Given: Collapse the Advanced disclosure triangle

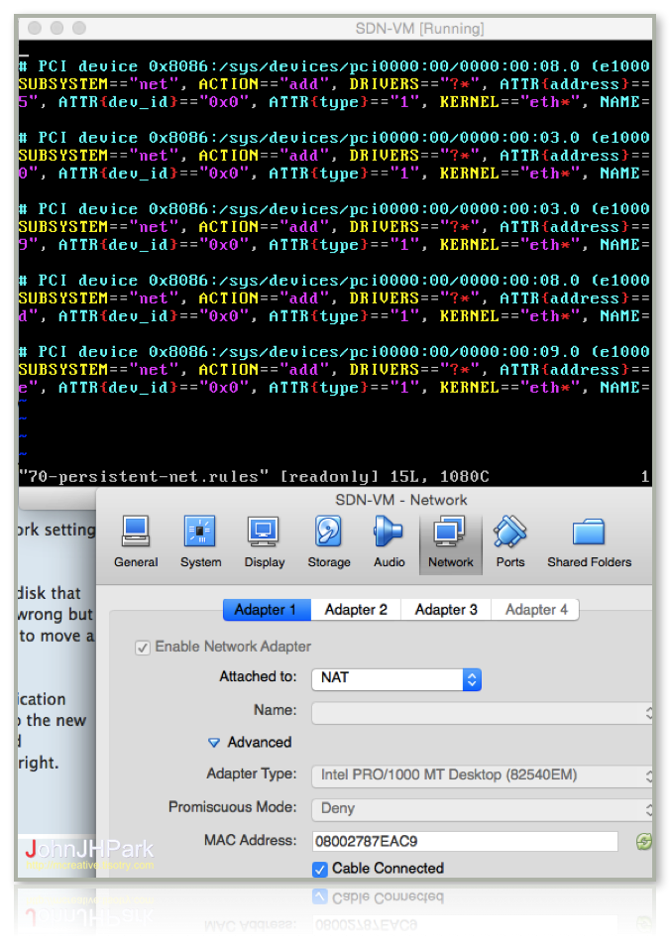Looking at the screenshot, I should tap(213, 743).
